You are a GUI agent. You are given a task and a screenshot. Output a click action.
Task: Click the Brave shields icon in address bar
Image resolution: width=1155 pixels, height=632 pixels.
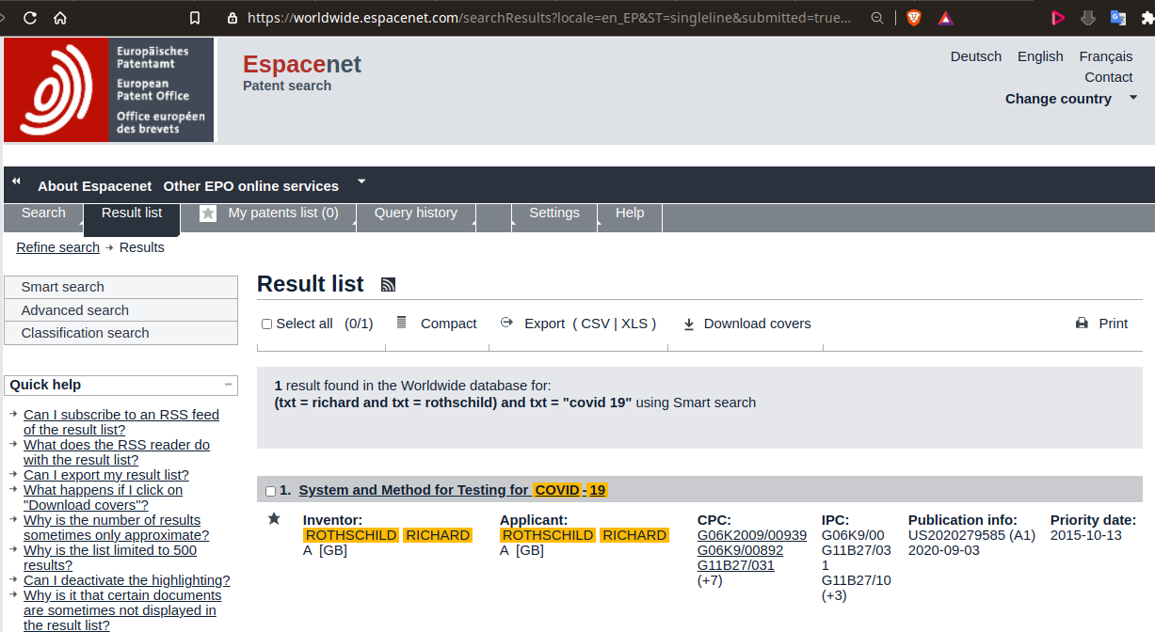[x=913, y=18]
